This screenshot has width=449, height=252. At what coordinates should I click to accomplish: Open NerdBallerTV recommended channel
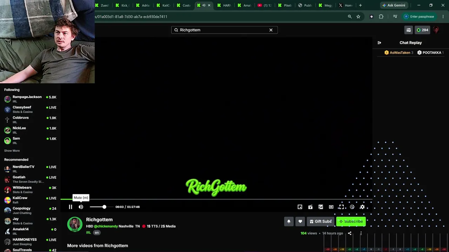[x=30, y=169]
